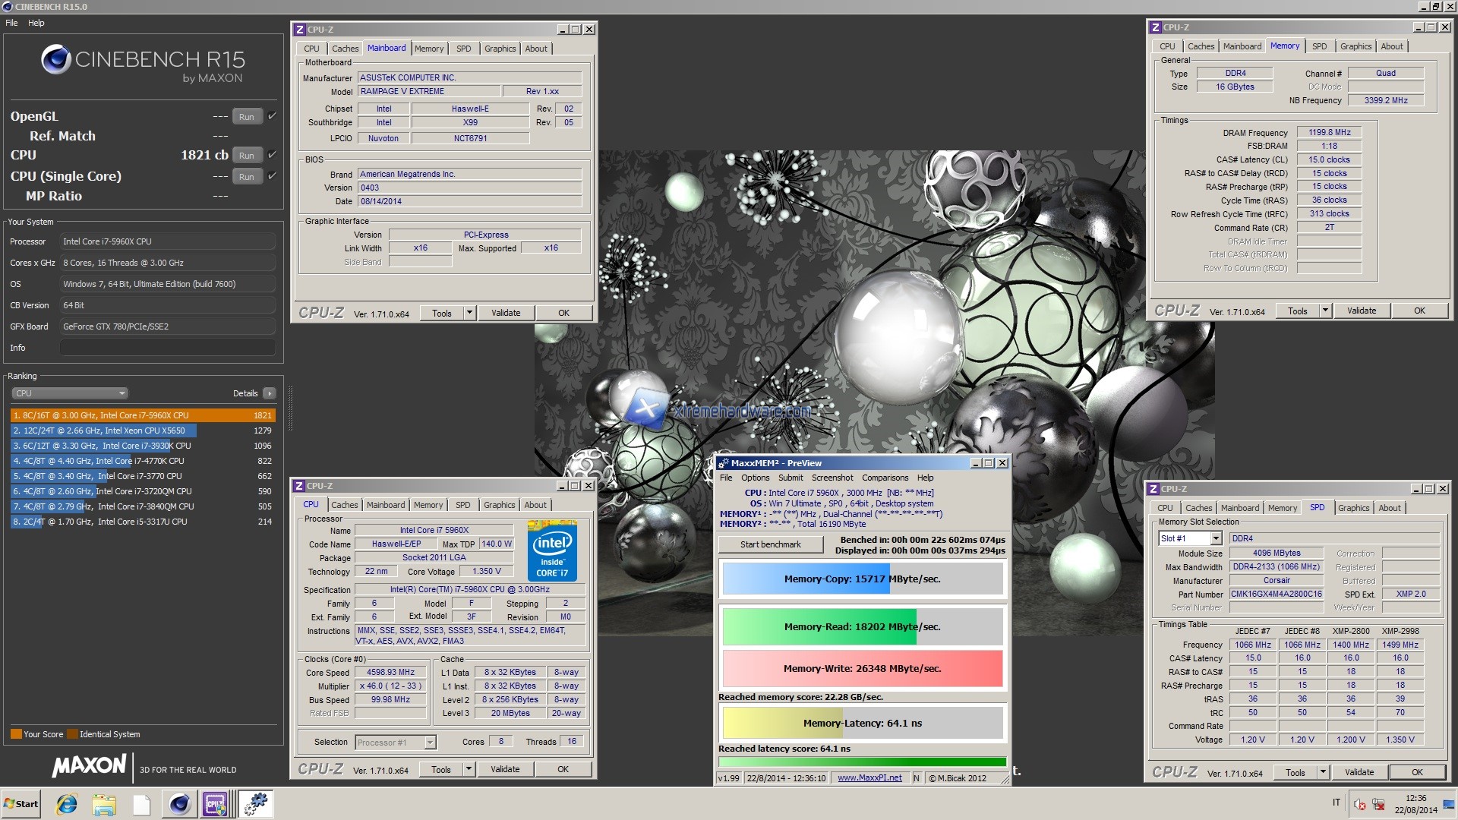Open the Comparisons menu in MaxxMEM
Screen dimensions: 1458x820
pyautogui.click(x=885, y=478)
